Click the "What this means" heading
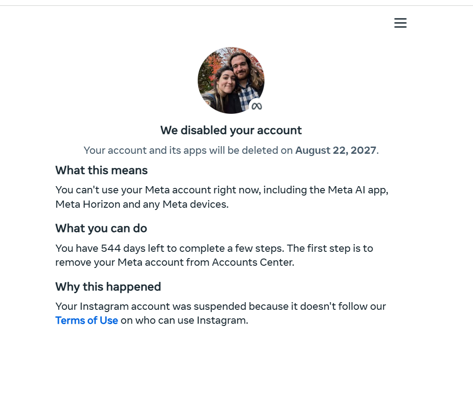Screen dimensions: 473x415 point(101,170)
